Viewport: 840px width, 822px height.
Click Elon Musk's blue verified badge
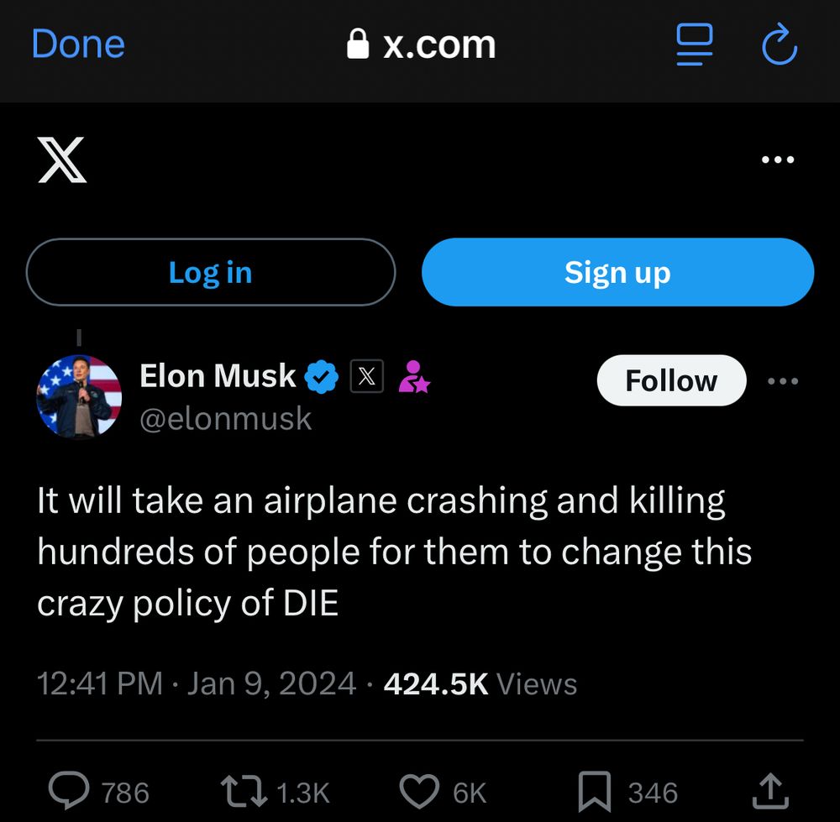tap(322, 376)
